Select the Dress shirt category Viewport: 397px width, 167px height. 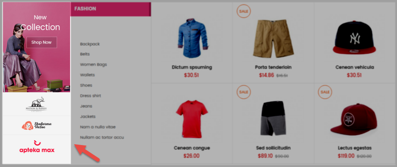90,96
